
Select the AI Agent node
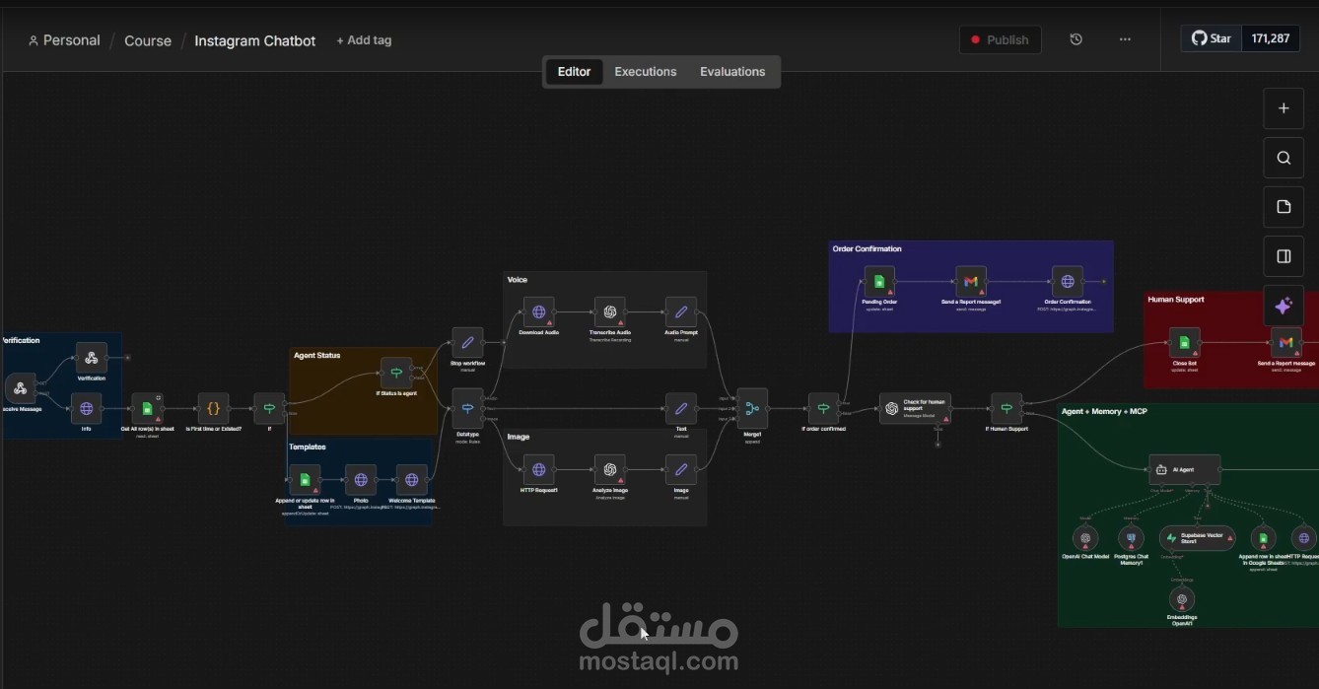tap(1184, 469)
